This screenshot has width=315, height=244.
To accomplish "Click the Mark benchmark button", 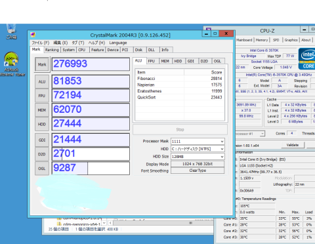I will 42,64.
